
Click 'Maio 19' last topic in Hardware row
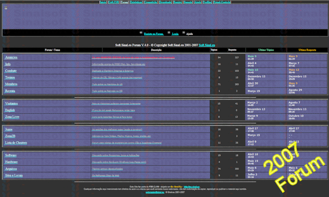[x=253, y=161]
